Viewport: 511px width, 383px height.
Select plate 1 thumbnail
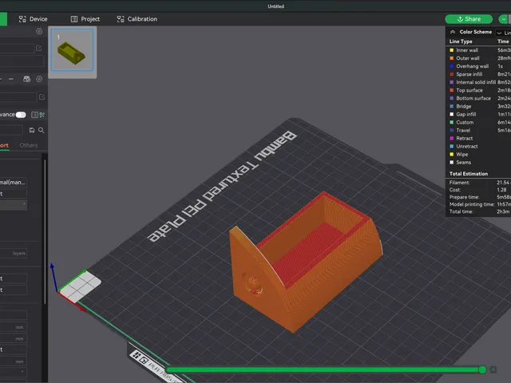point(73,49)
